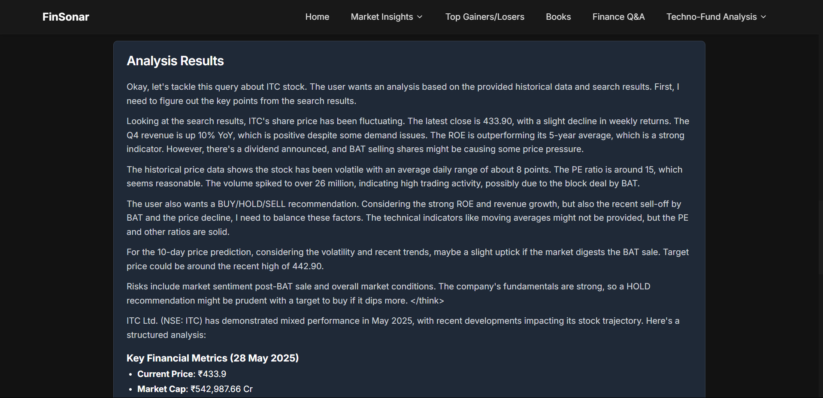Open the Finance Q&A section

point(618,17)
